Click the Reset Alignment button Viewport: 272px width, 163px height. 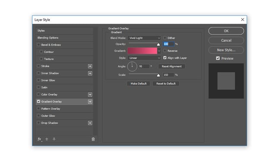(171, 66)
